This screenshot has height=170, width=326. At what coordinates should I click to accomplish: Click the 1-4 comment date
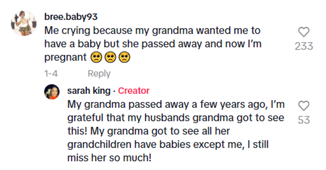pos(51,73)
